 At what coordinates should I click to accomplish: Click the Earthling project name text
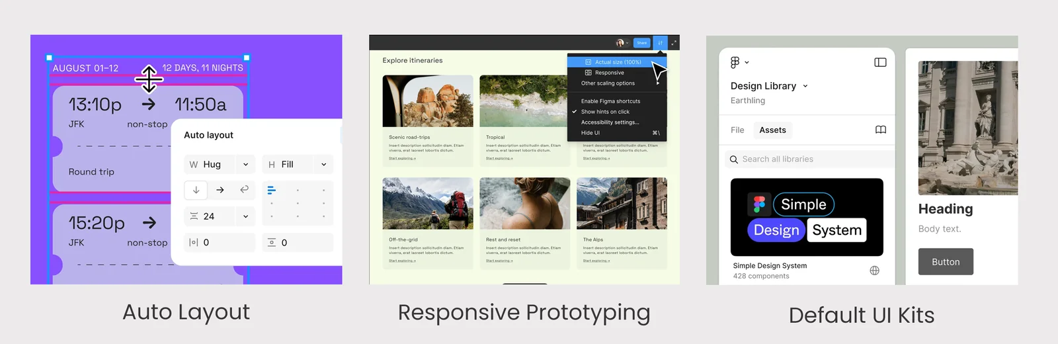pyautogui.click(x=748, y=101)
